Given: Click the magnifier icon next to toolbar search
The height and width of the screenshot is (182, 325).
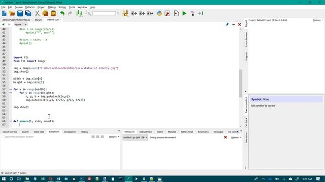Looking at the screenshot, I should 118,14.
